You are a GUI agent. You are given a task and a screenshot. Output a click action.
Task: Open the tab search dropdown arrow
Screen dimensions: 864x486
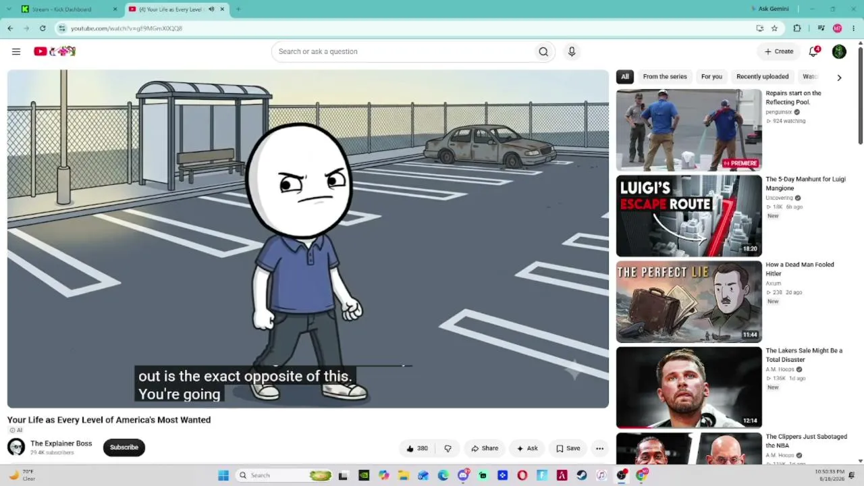point(9,9)
